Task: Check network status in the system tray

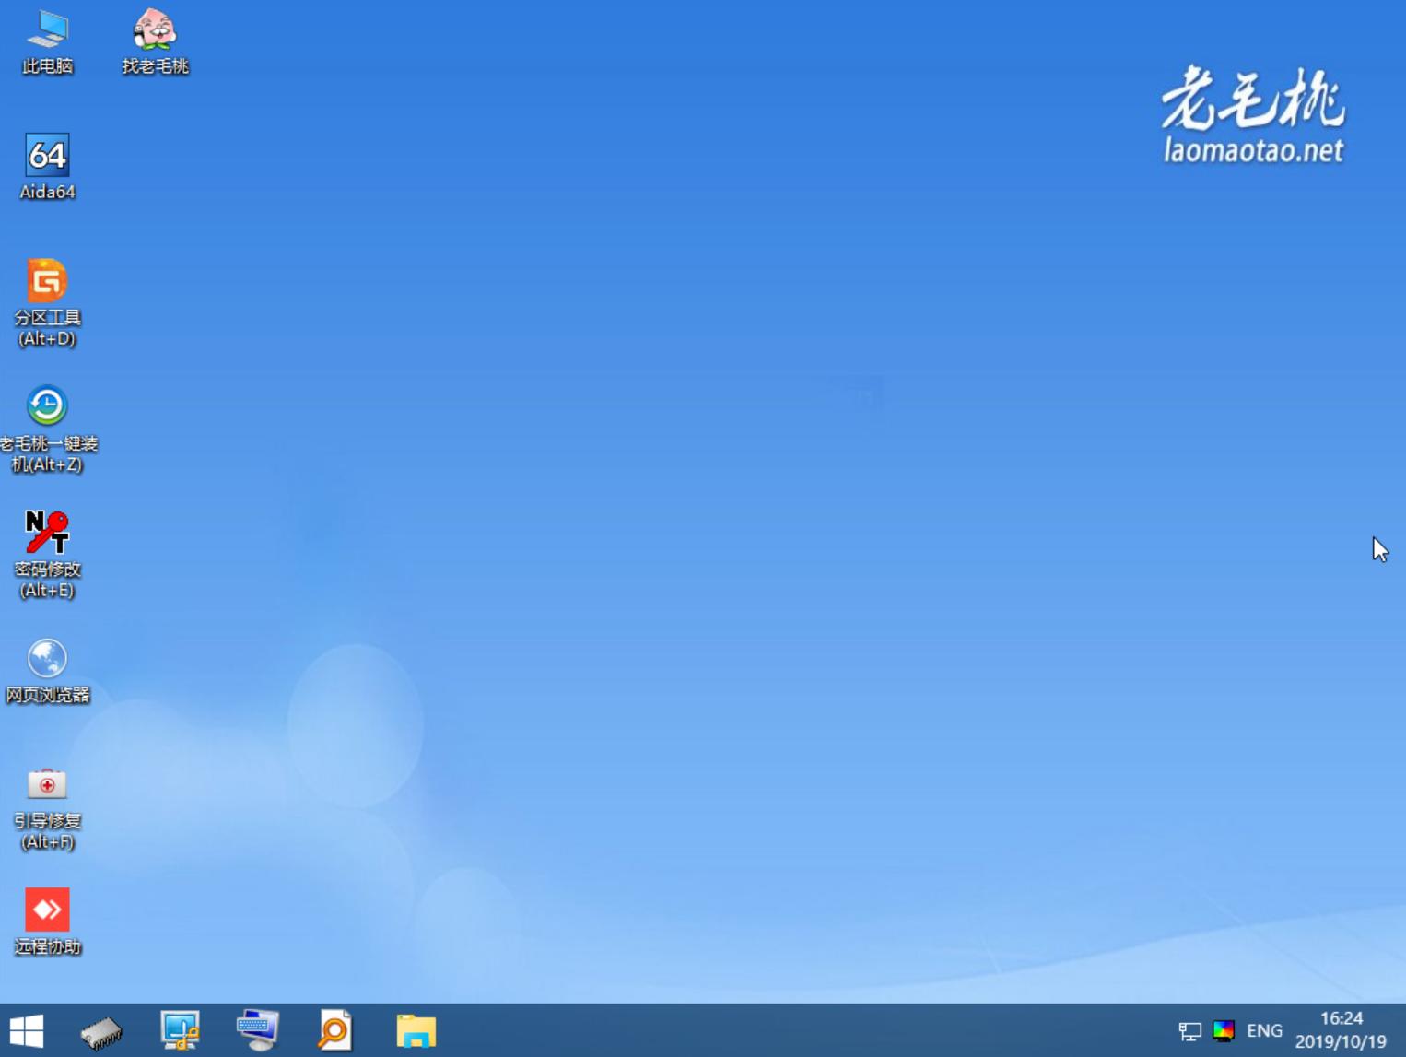Action: 1190,1030
